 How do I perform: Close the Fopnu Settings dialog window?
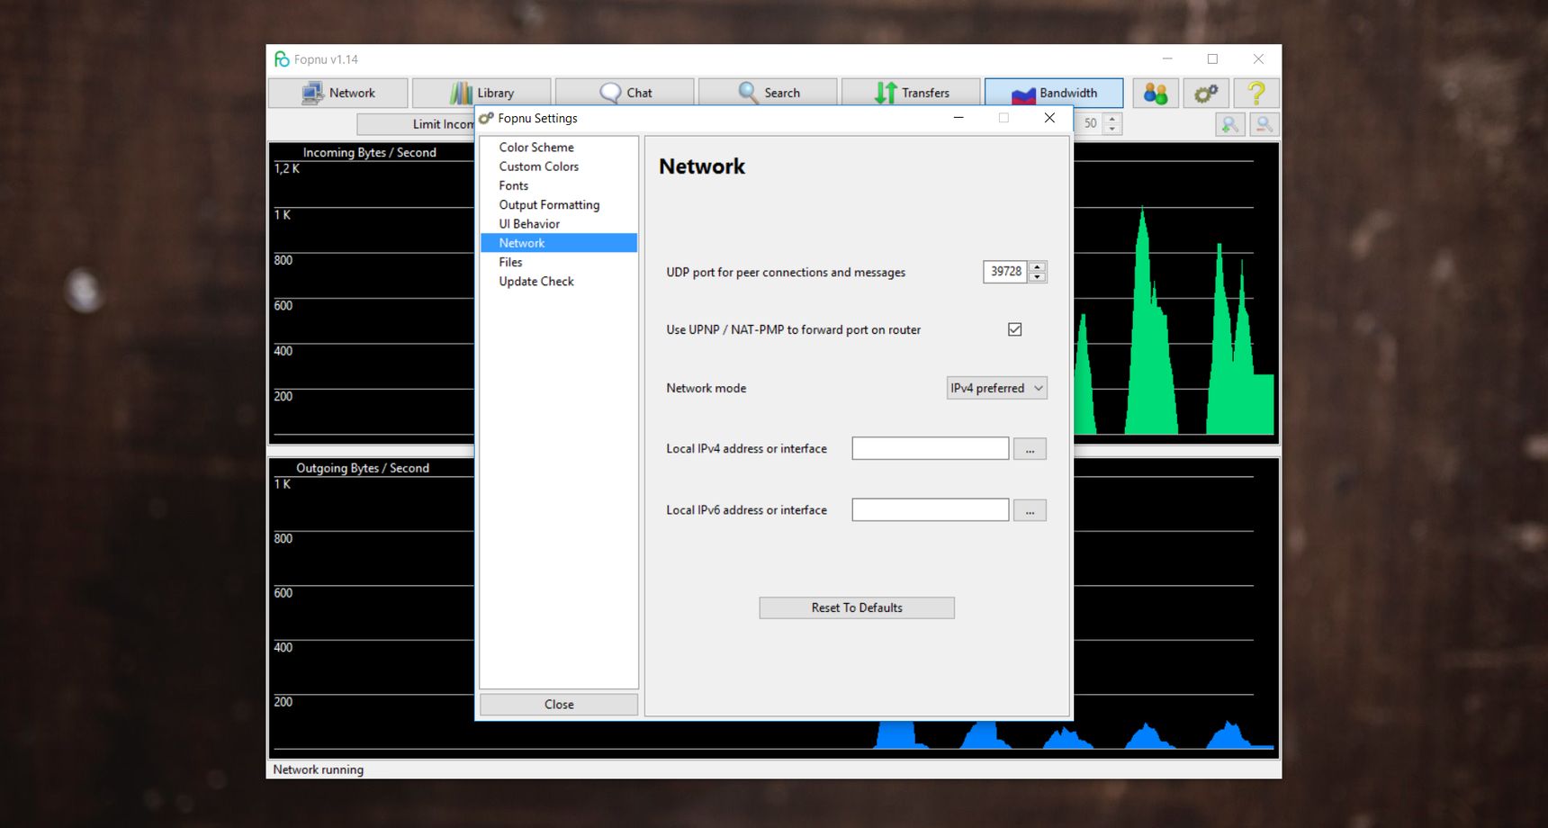coord(1049,118)
